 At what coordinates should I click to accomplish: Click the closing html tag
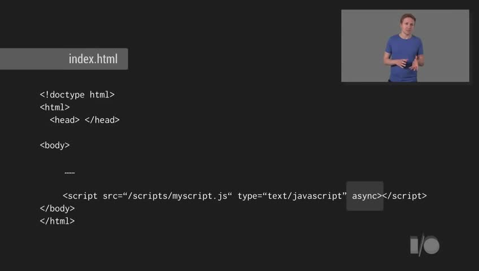pos(57,221)
